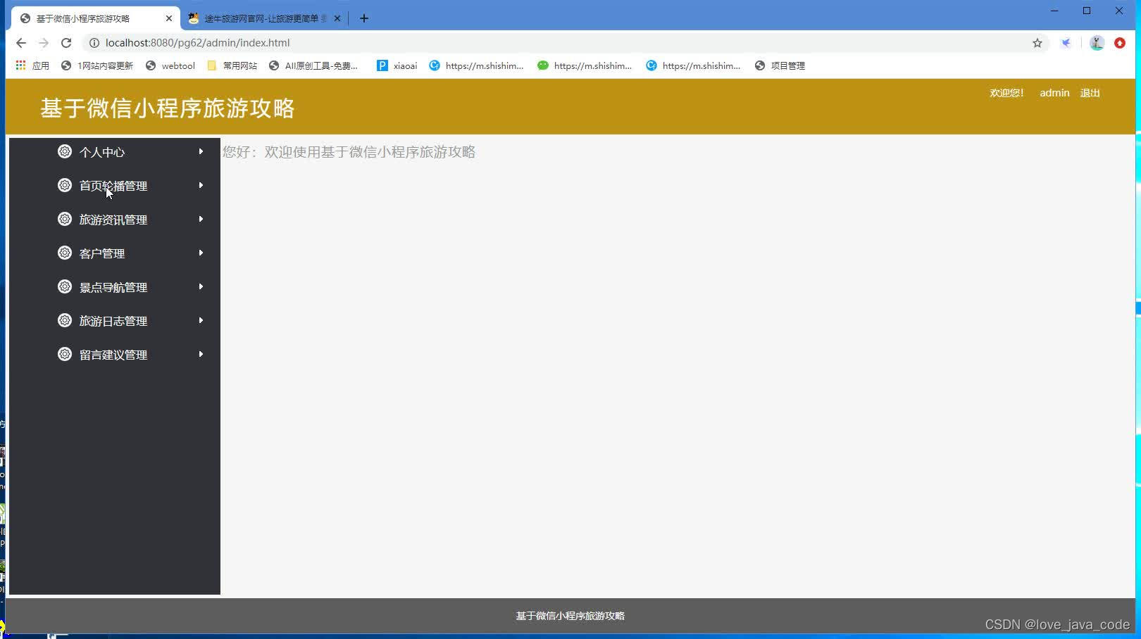Image resolution: width=1141 pixels, height=639 pixels.
Task: Click the gear icon beside 首页轮播管理
Action: pos(65,185)
